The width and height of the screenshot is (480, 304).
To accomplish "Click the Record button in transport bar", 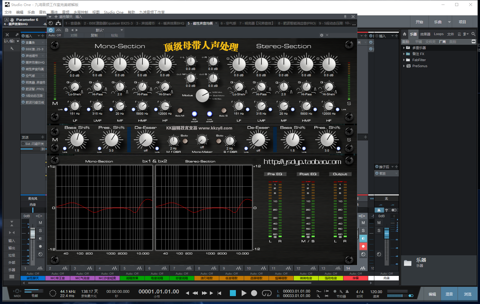I will point(254,293).
